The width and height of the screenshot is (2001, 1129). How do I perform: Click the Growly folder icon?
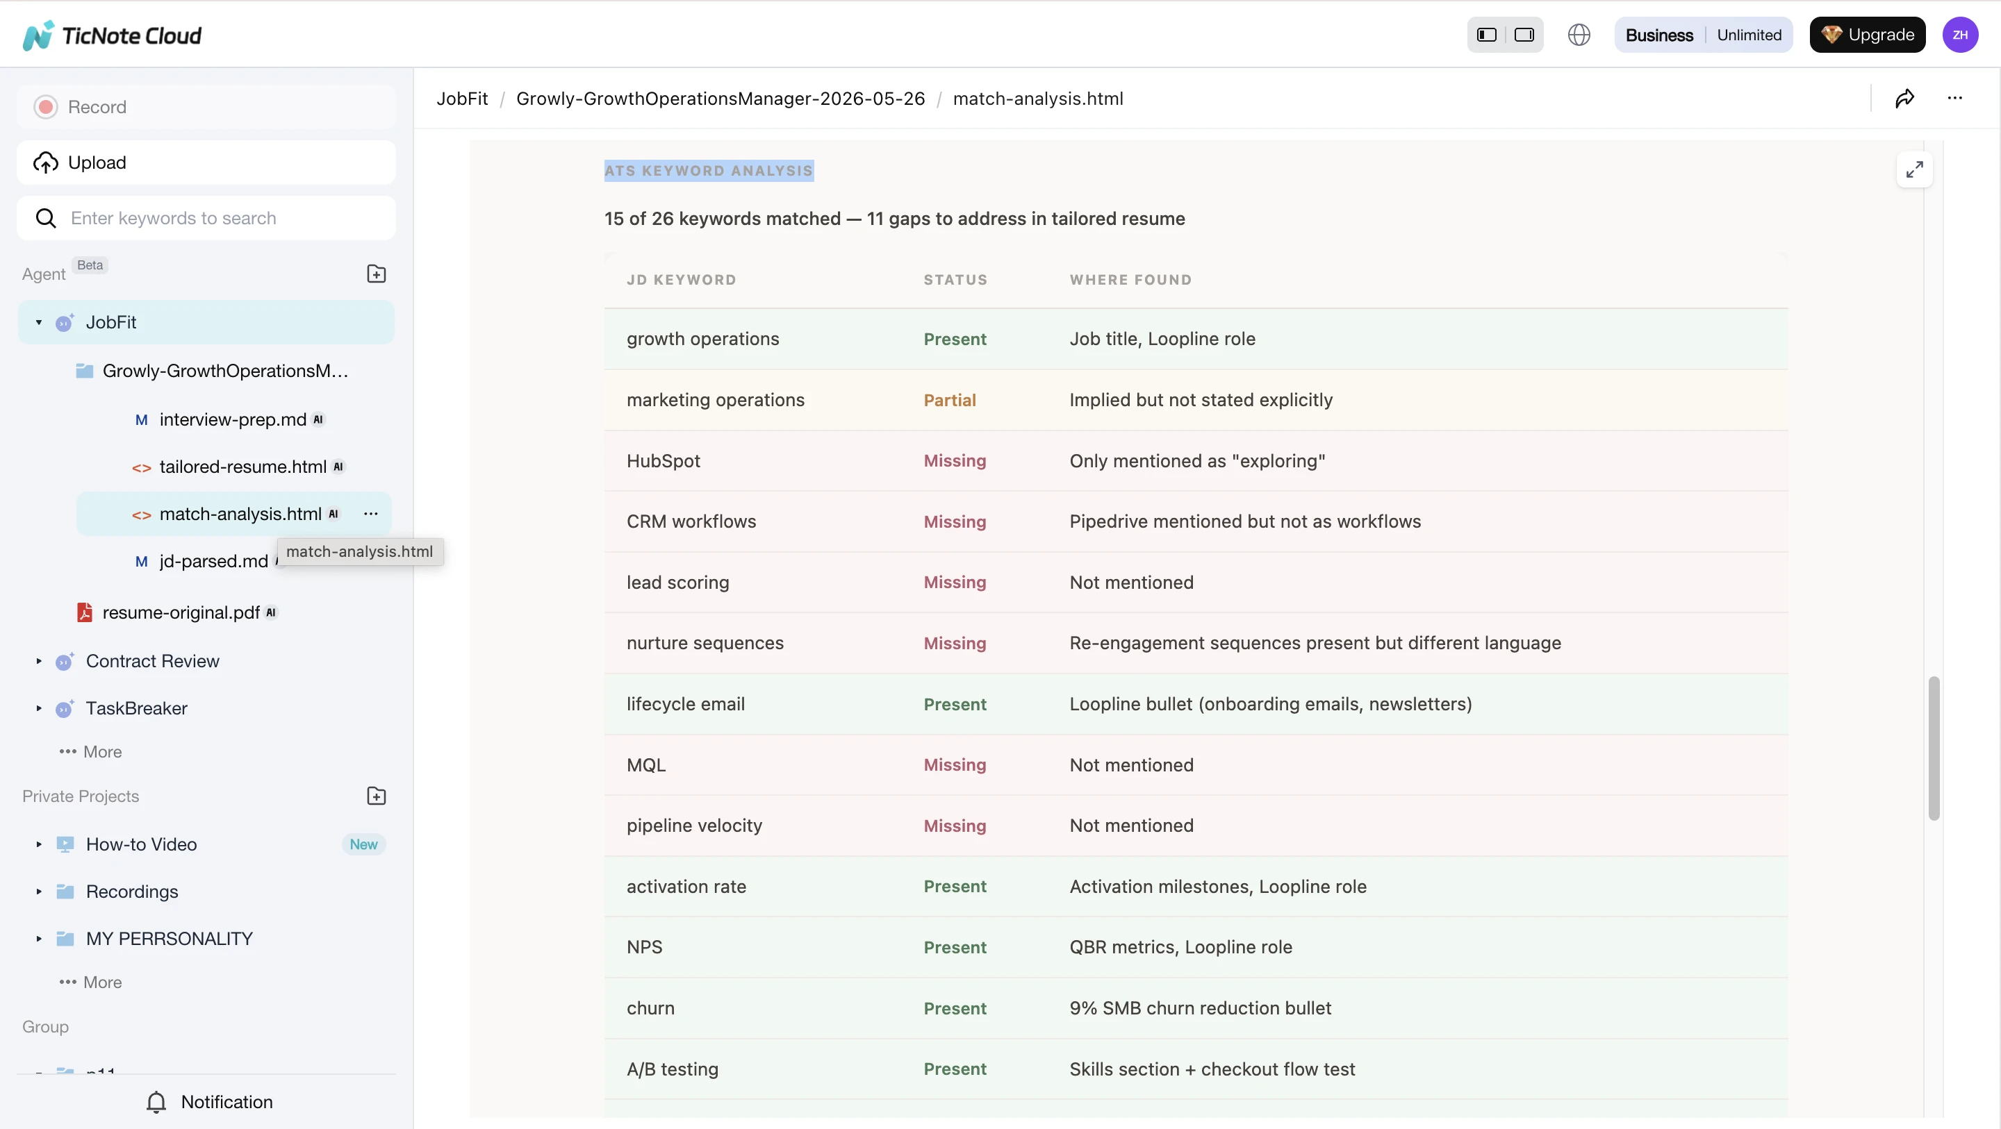(x=85, y=370)
